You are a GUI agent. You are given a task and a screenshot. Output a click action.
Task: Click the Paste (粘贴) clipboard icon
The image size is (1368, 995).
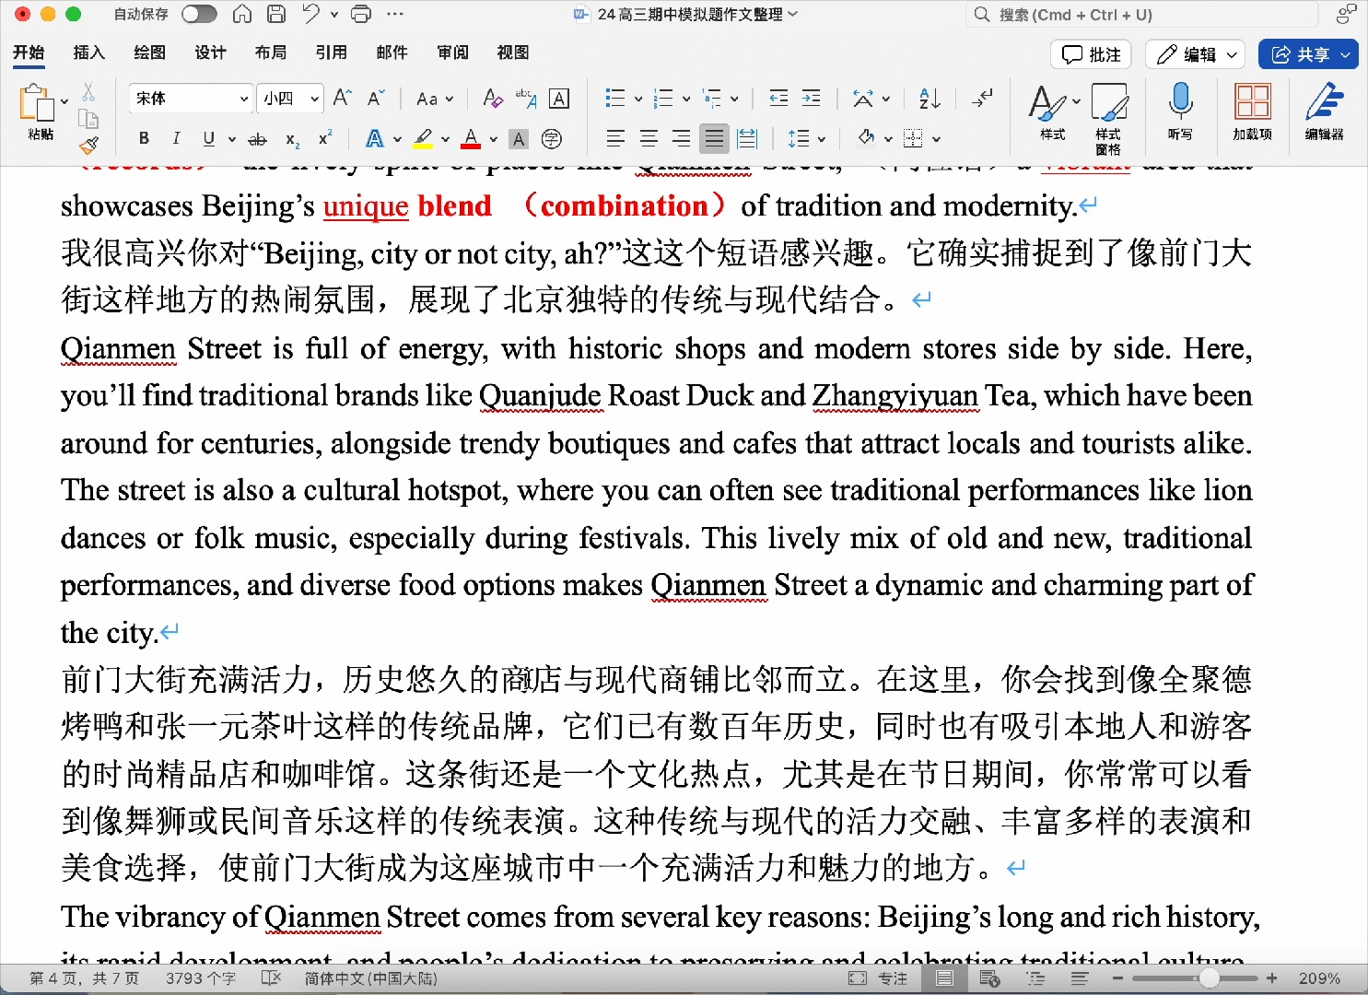(37, 103)
